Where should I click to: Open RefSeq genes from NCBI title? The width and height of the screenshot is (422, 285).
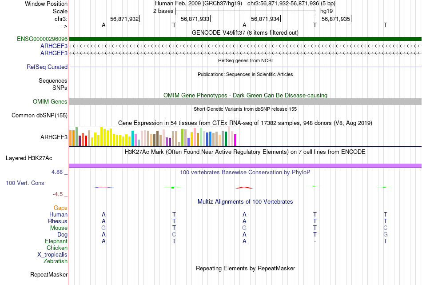click(x=245, y=60)
